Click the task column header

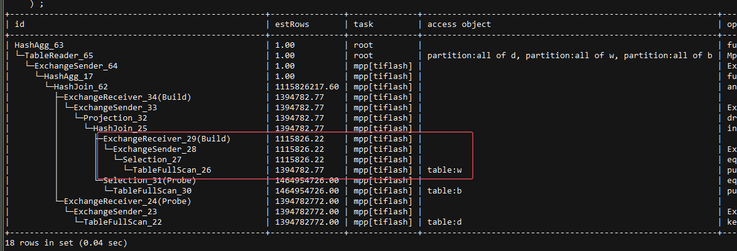point(364,24)
